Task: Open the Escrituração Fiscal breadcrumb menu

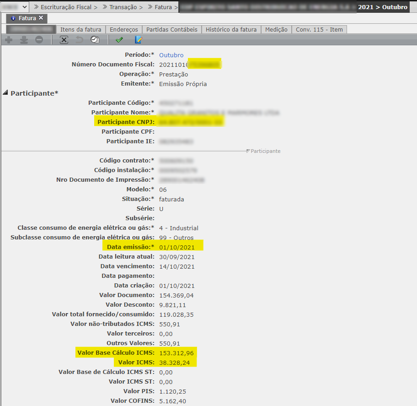Action: (x=65, y=7)
